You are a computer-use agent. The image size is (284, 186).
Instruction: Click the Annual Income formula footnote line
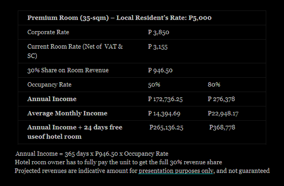point(92,154)
